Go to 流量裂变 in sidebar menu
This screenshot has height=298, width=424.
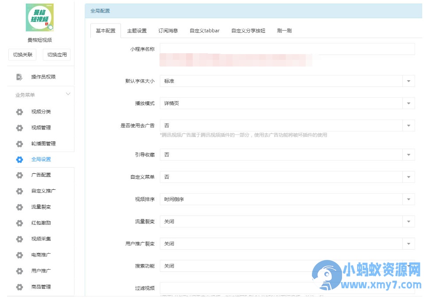pyautogui.click(x=41, y=207)
